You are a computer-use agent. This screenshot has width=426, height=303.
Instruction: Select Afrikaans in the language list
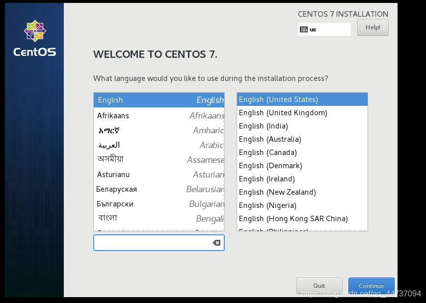[x=159, y=116]
